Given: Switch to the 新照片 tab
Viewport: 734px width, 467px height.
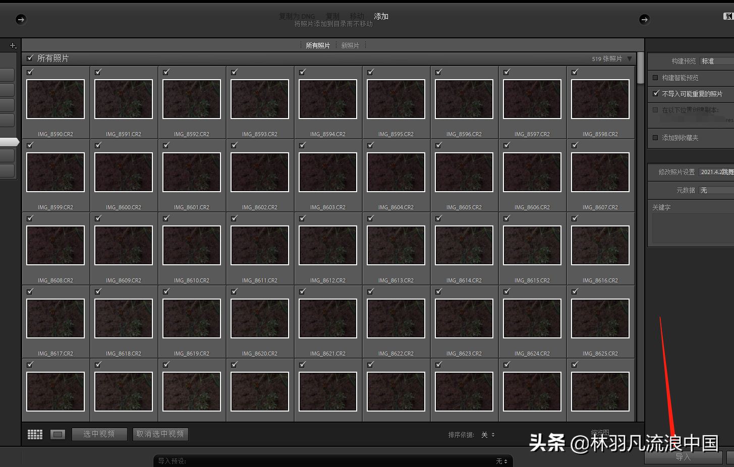Looking at the screenshot, I should [351, 45].
